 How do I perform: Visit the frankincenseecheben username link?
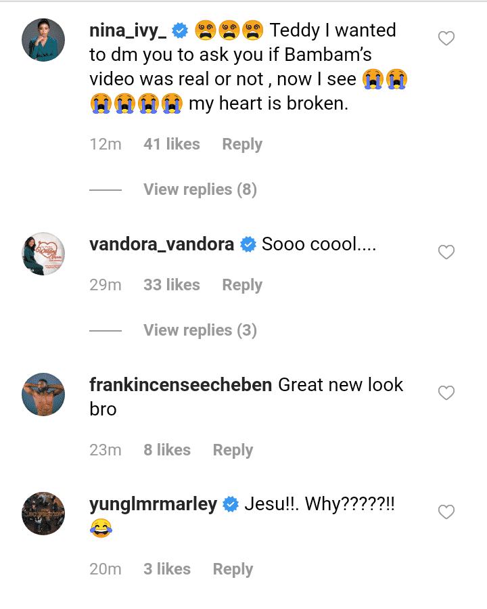click(x=181, y=385)
